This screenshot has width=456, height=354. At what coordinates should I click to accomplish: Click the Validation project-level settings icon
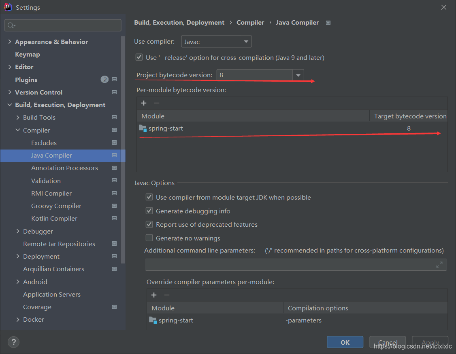click(x=114, y=180)
